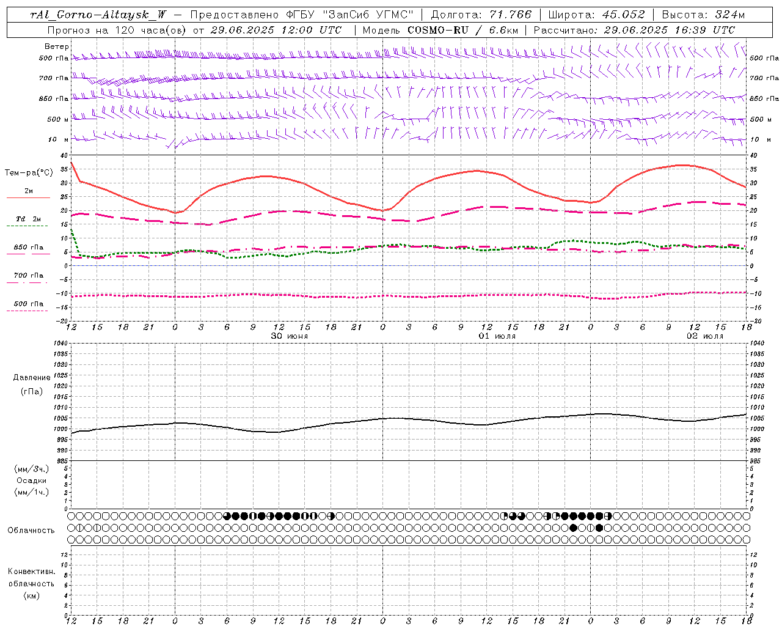The image size is (782, 626).
Task: Click the Ветер panel label
Action: pyautogui.click(x=56, y=46)
